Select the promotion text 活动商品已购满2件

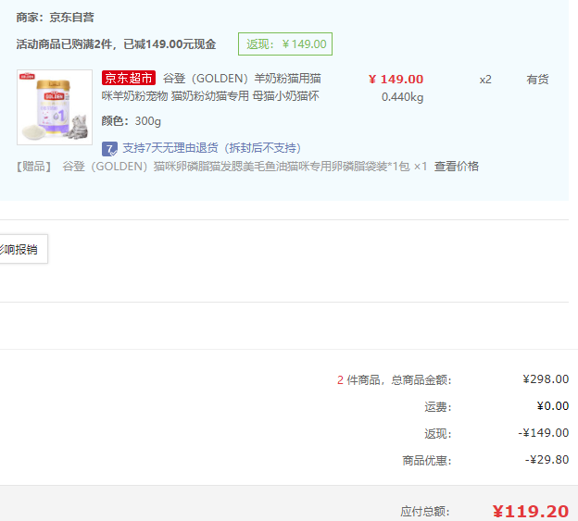[x=116, y=44]
